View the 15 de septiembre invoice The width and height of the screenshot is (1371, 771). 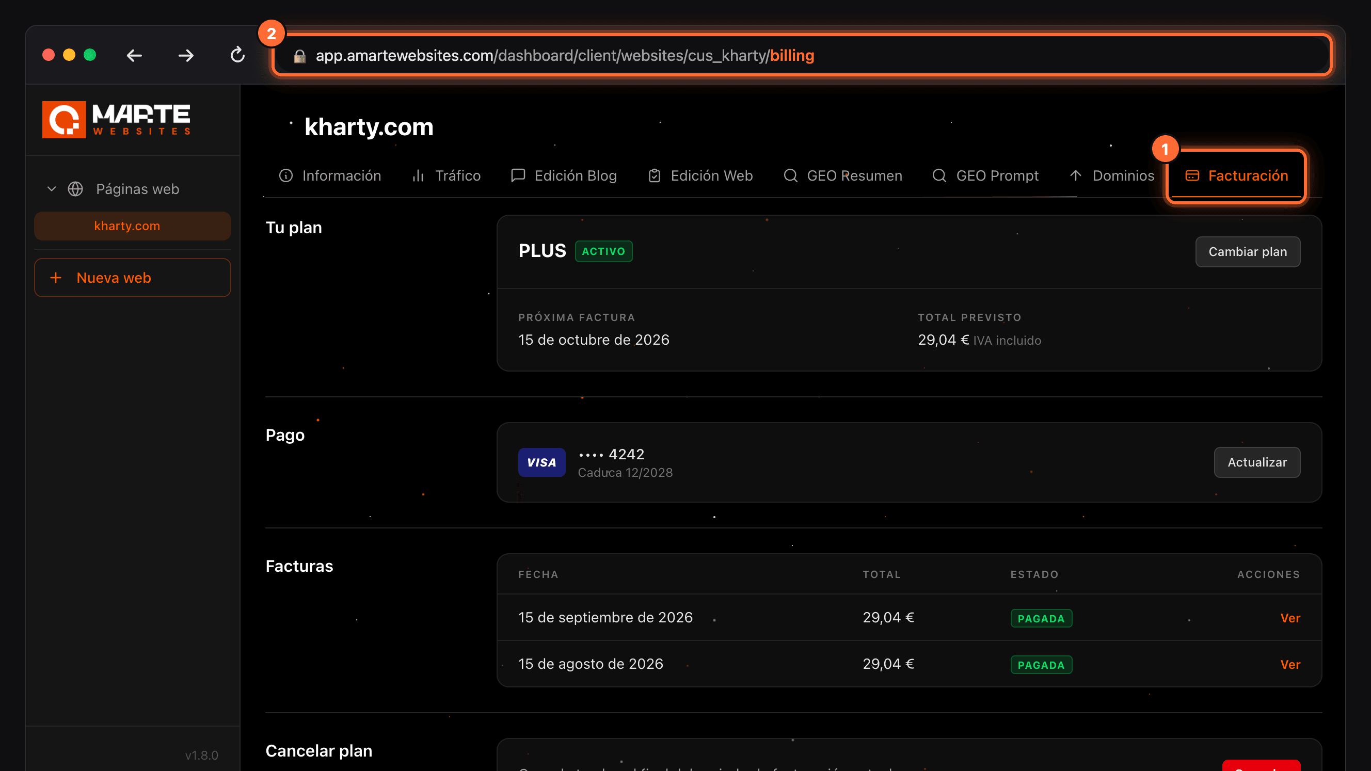1290,618
